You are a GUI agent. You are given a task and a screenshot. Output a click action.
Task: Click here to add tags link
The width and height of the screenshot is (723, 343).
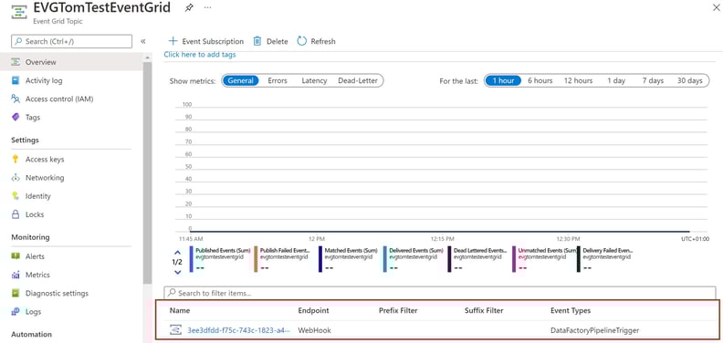(x=200, y=55)
